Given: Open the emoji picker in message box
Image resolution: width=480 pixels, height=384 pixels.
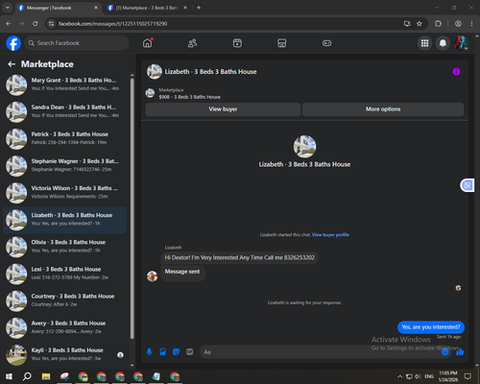Looking at the screenshot, I should pos(445,352).
